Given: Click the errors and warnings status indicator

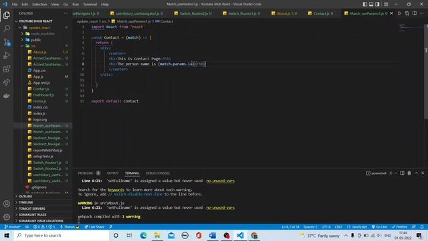Looking at the screenshot, I should (x=44, y=227).
